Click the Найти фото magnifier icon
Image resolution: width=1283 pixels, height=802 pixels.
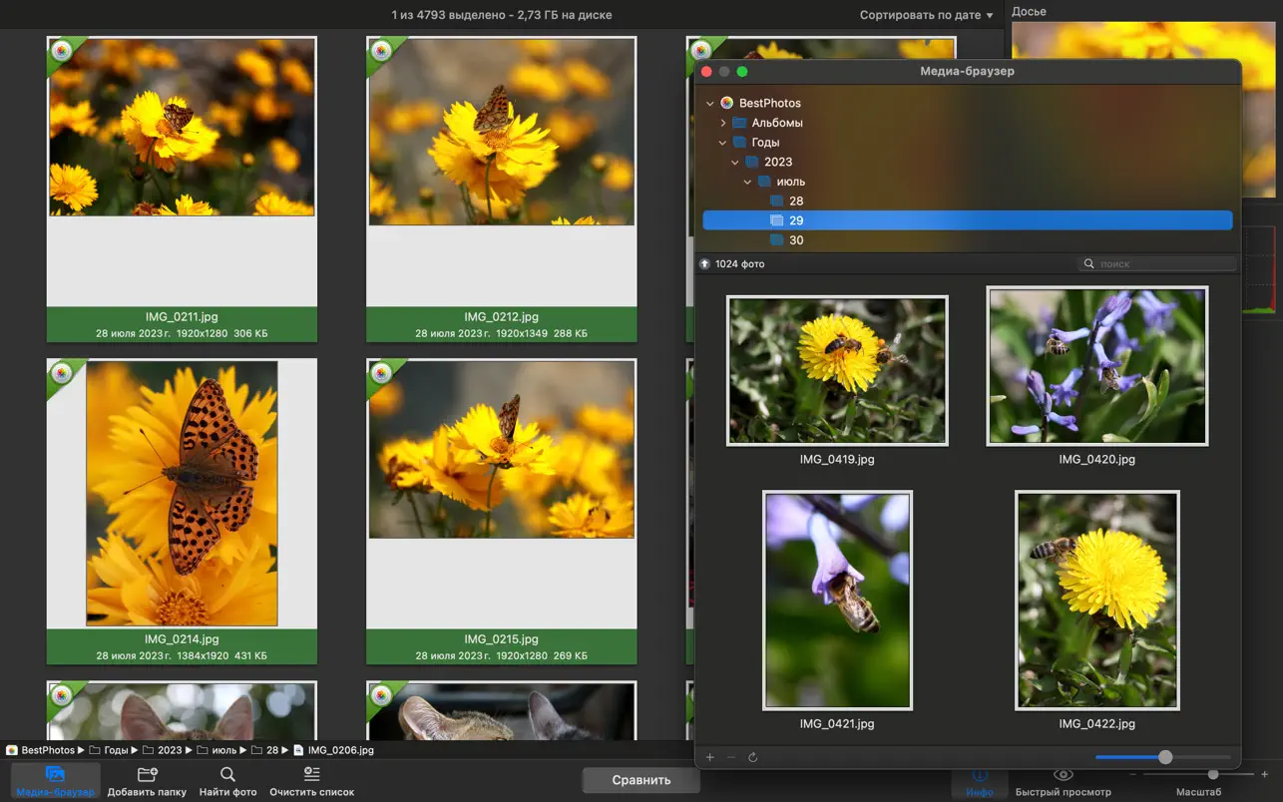(227, 774)
